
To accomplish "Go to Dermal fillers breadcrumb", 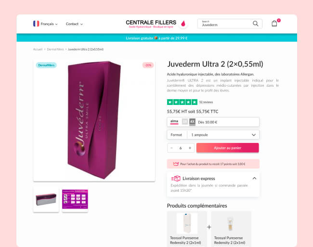I will click(55, 49).
